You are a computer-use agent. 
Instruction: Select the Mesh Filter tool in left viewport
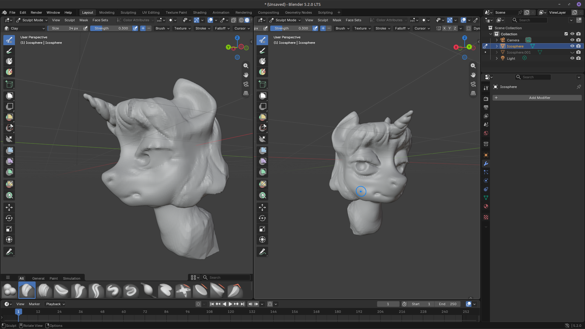tap(9, 150)
